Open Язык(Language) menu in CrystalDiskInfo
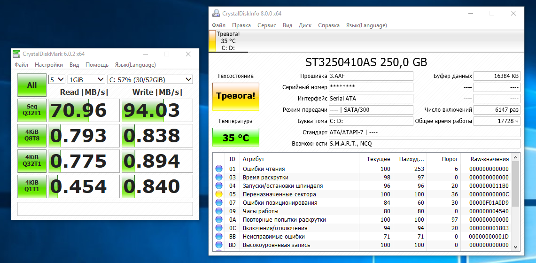 pos(366,25)
